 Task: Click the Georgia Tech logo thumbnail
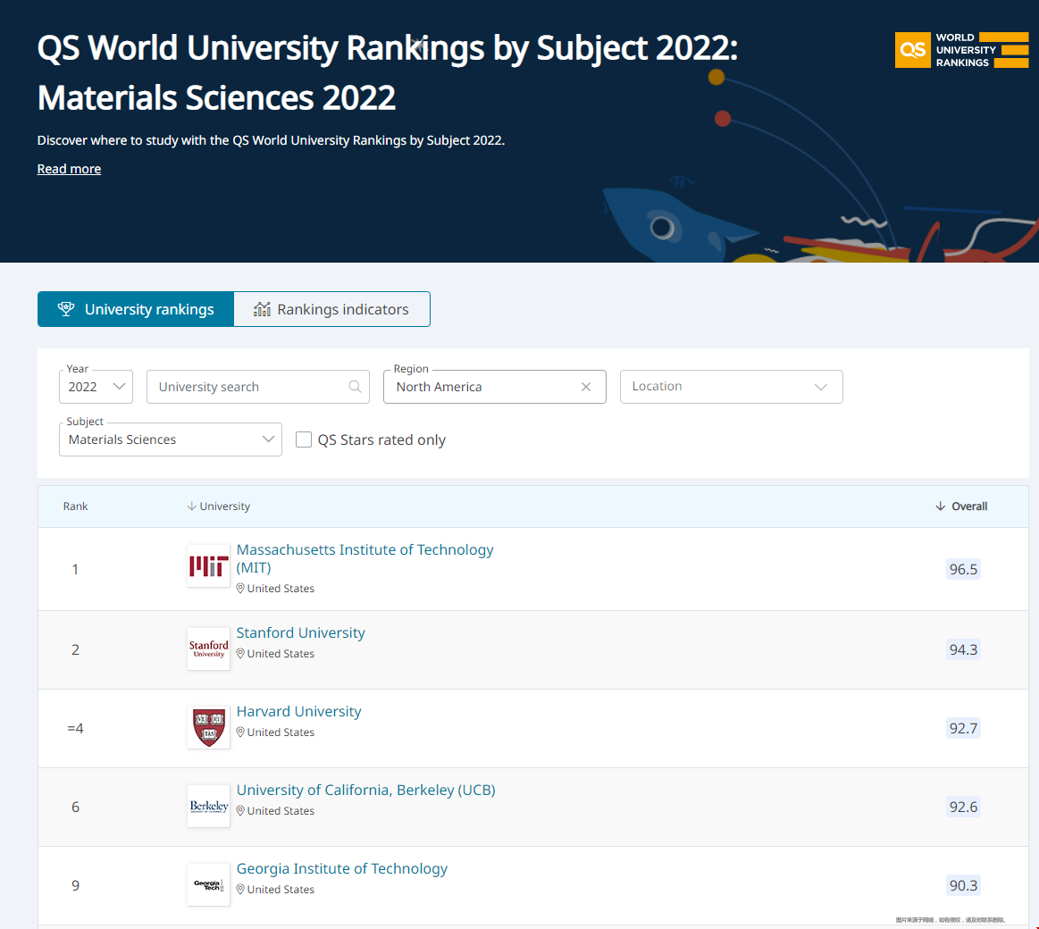[208, 885]
